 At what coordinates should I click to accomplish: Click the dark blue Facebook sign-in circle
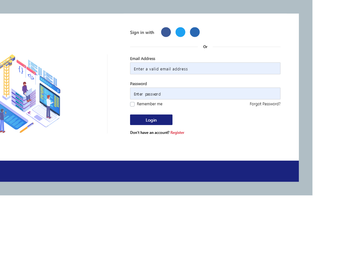point(166,32)
